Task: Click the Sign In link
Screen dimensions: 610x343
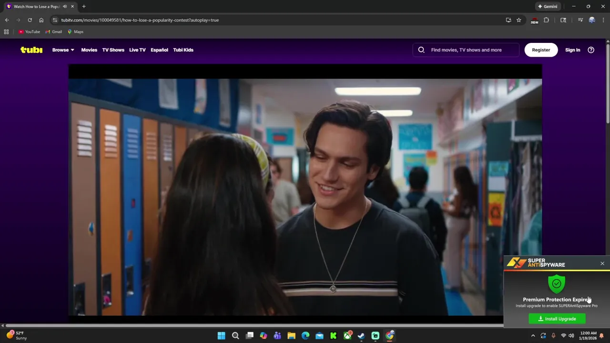Action: coord(572,50)
